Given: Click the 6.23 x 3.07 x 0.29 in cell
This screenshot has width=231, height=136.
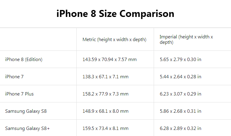Looking at the screenshot, I should tap(180, 94).
